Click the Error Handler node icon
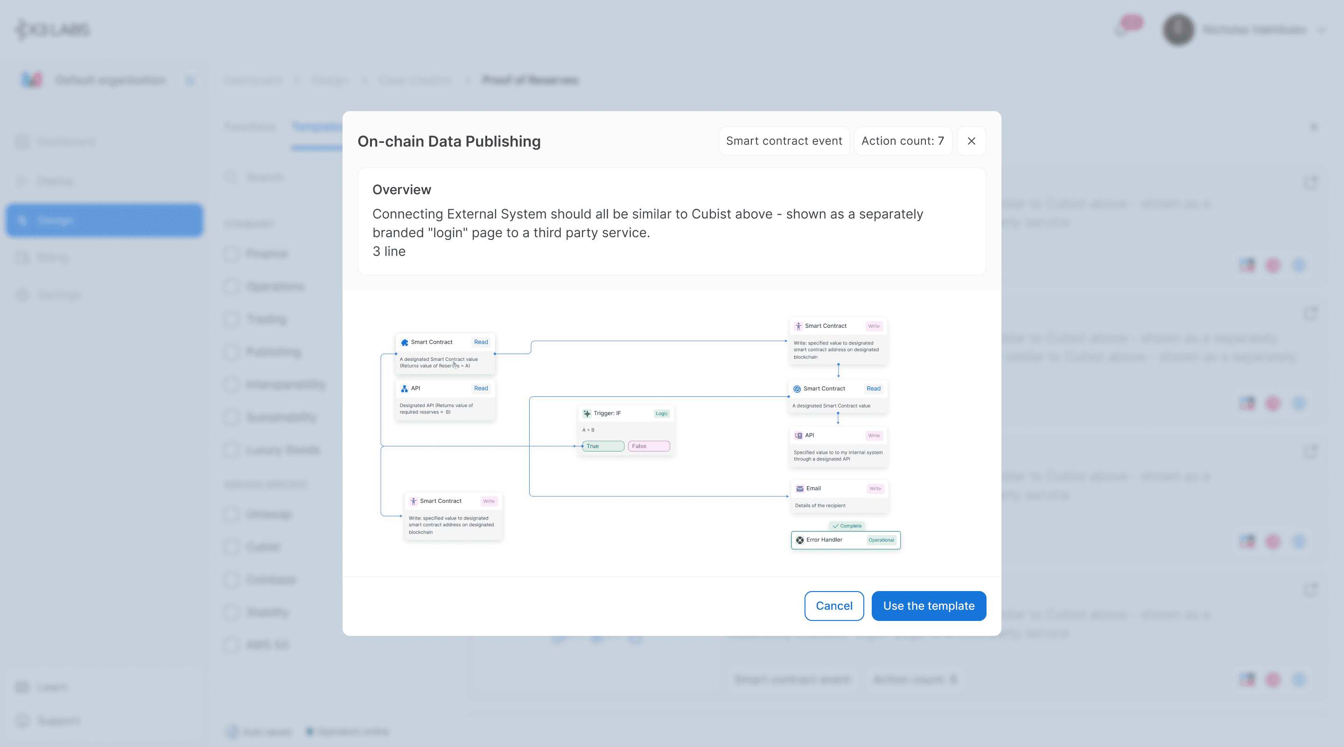Screen dimensions: 1344x747 tap(800, 540)
